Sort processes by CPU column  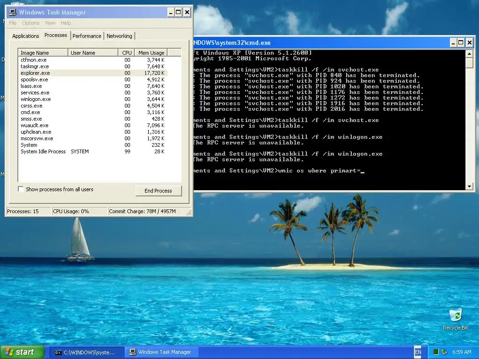(126, 53)
